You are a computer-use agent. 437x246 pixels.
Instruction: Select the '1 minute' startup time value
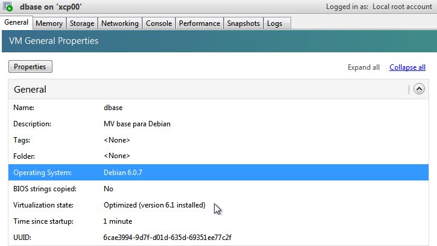118,221
